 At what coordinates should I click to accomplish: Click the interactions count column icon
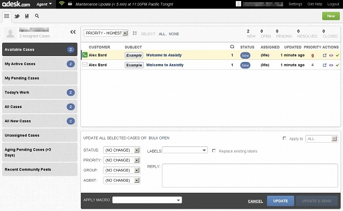click(232, 46)
